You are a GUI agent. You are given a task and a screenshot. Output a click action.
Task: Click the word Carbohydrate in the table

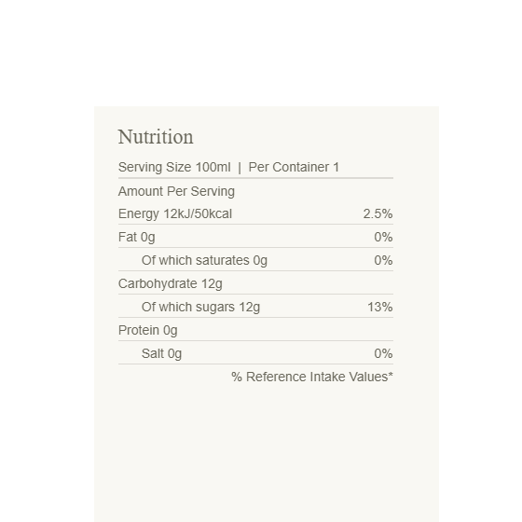point(158,283)
